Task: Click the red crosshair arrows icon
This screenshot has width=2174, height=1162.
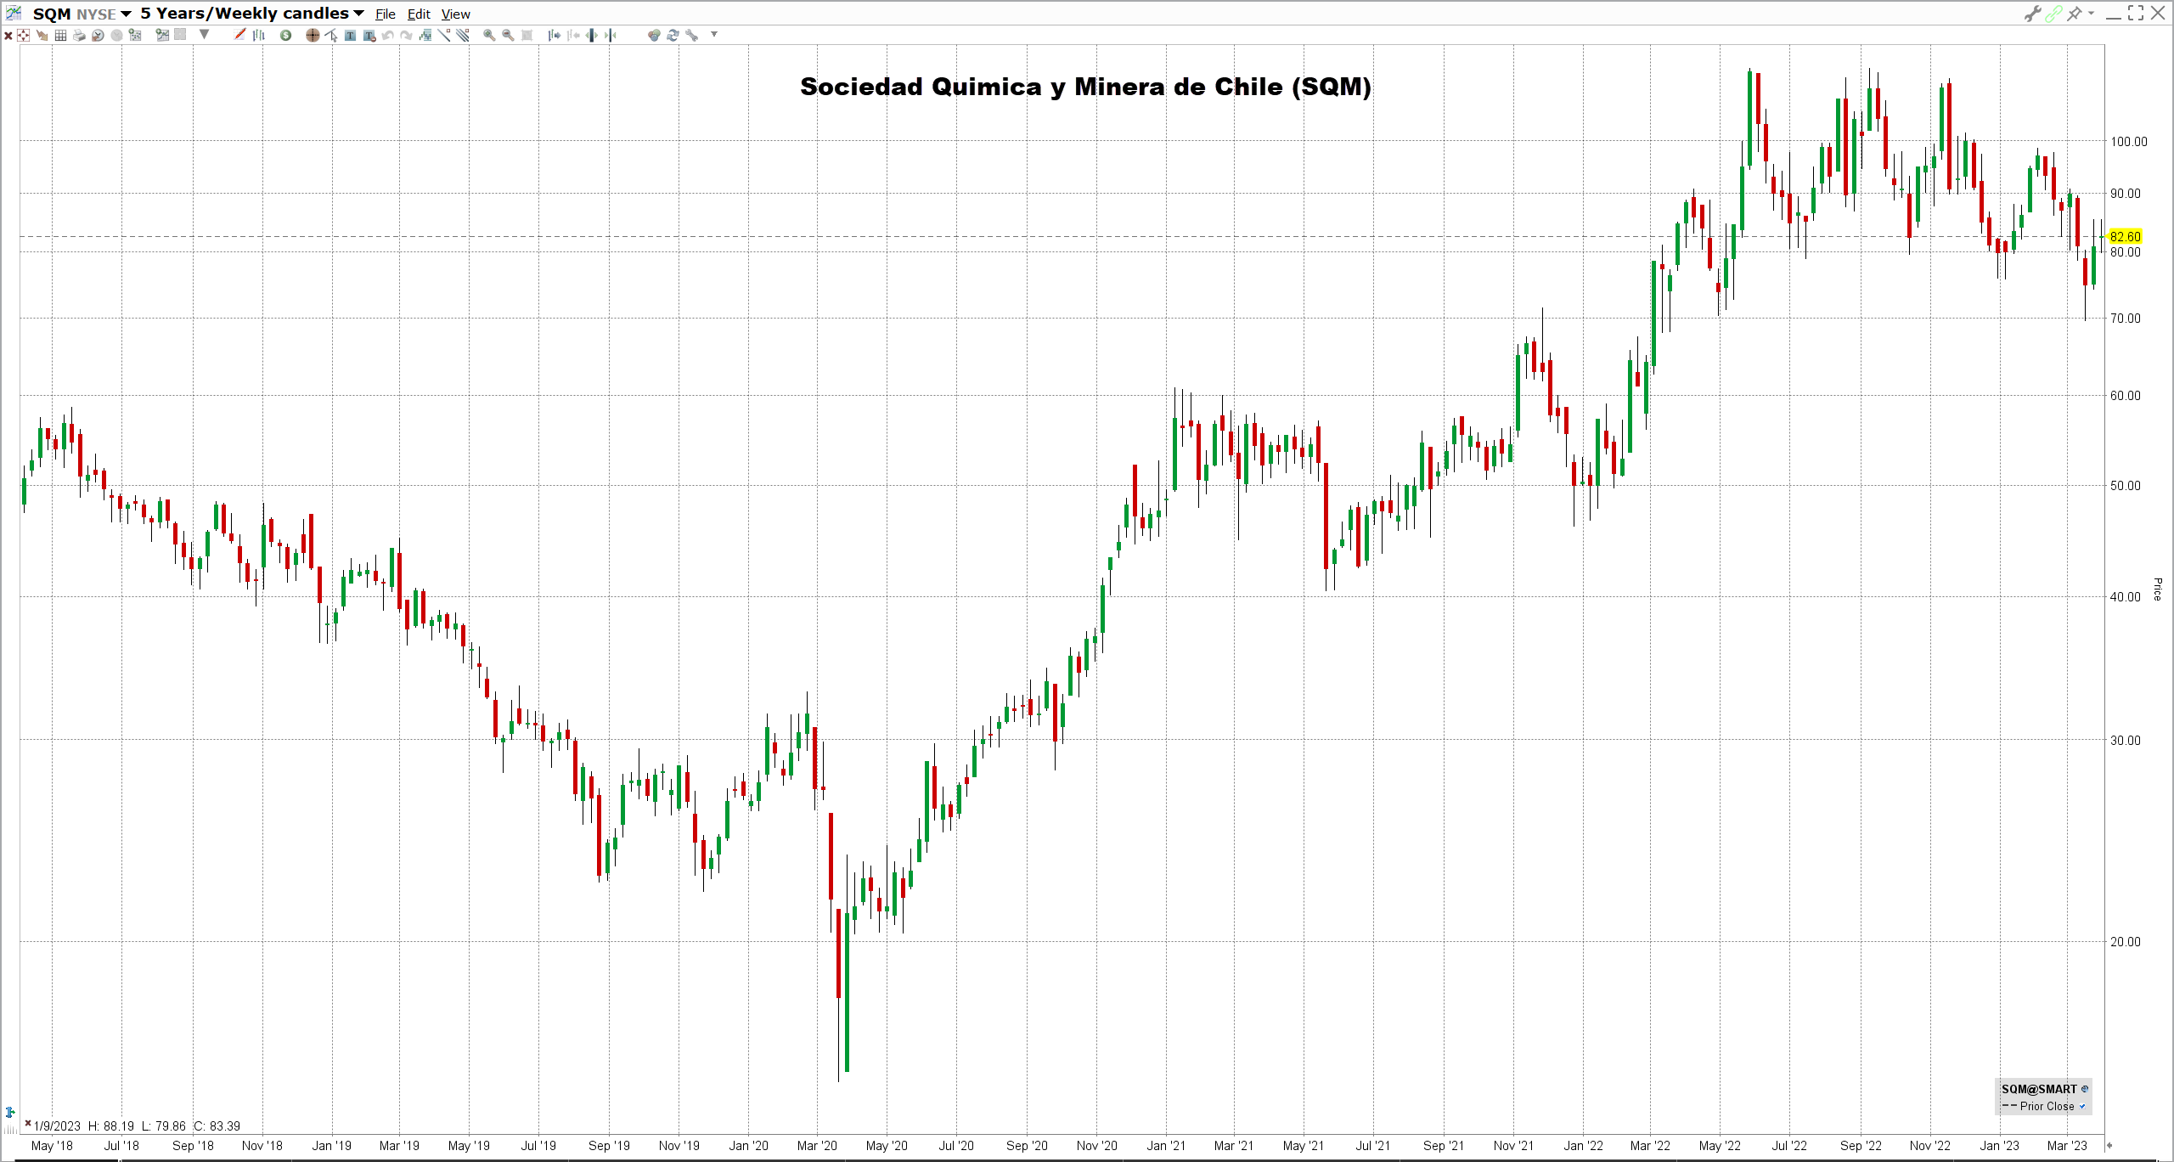Action: point(23,35)
